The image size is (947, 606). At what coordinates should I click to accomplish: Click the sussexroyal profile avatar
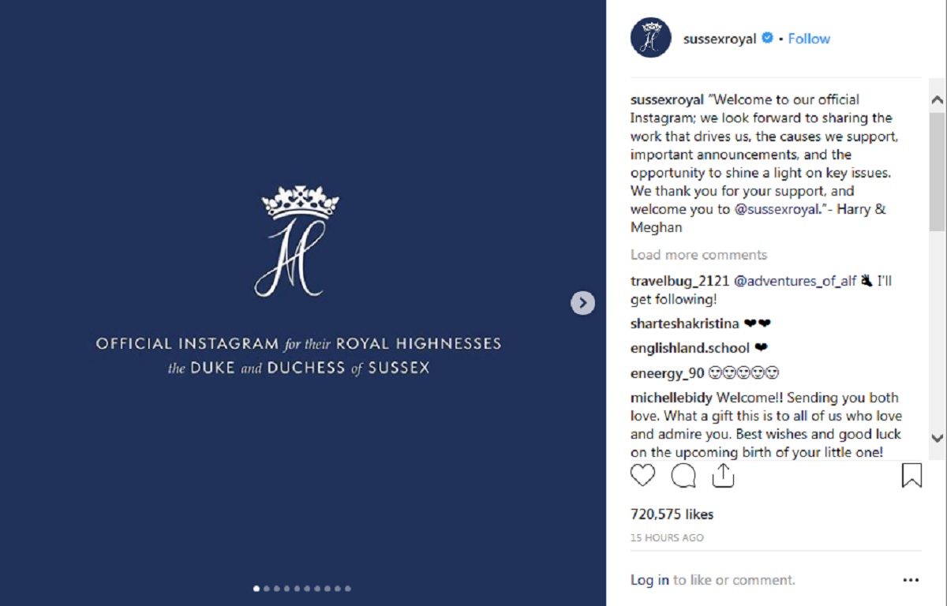pos(651,38)
